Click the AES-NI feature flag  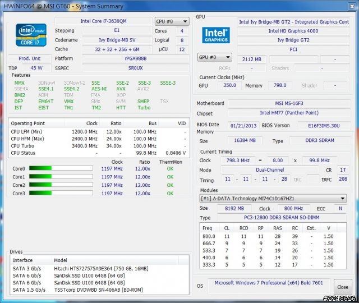point(99,89)
